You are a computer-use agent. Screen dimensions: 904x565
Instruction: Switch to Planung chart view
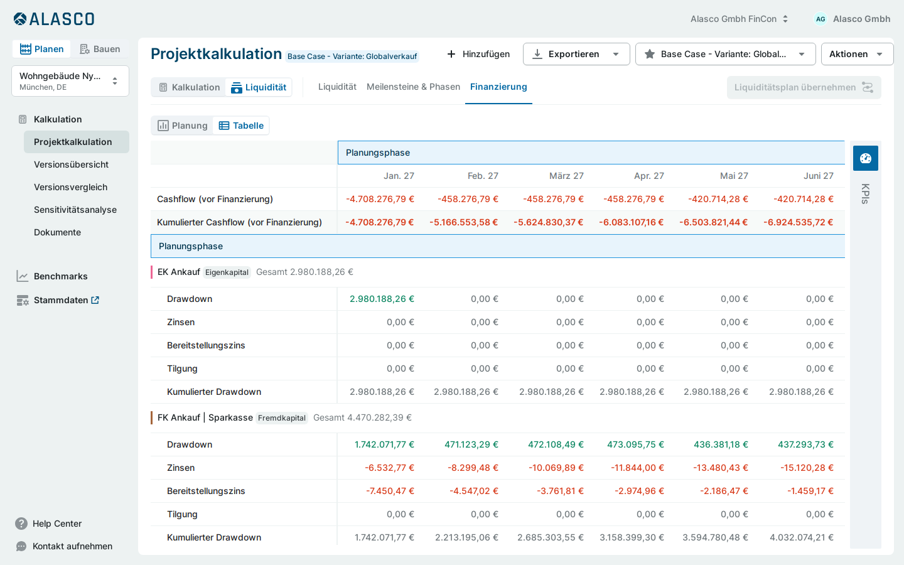point(182,126)
